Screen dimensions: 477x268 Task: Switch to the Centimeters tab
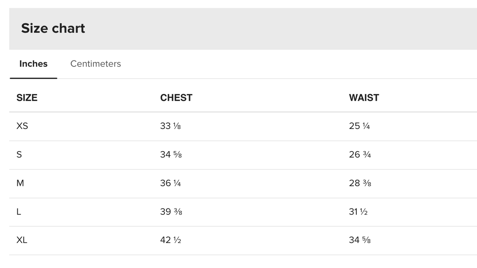tap(95, 64)
